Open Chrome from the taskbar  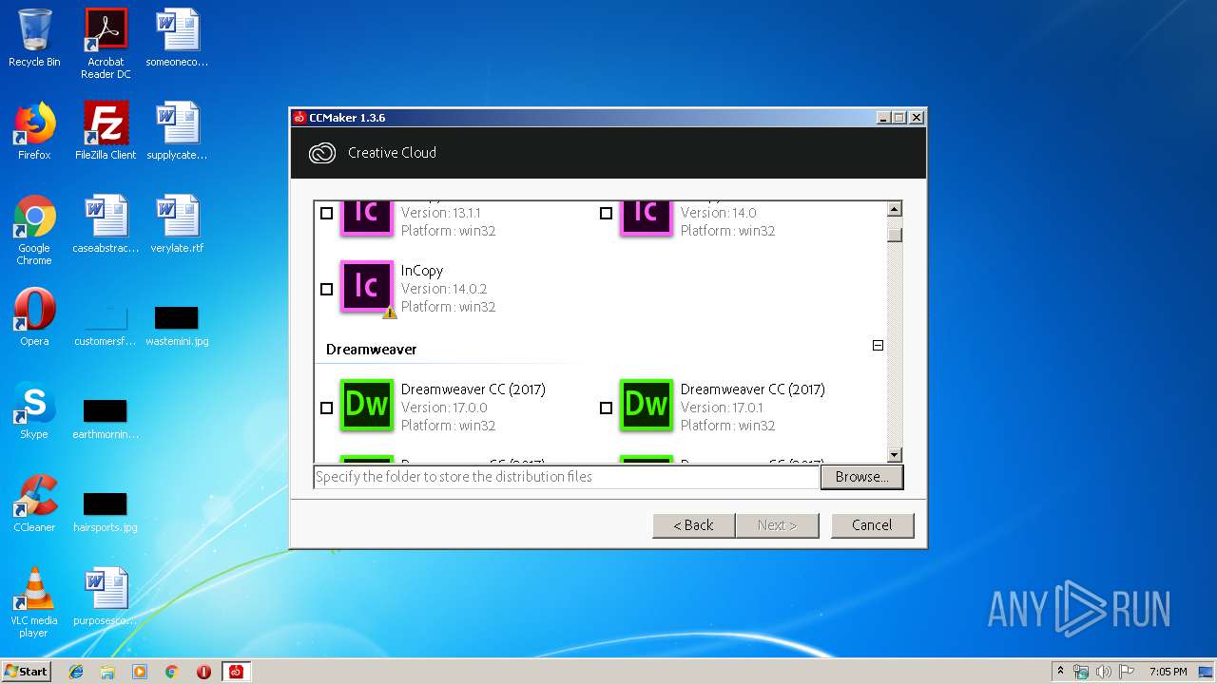171,672
